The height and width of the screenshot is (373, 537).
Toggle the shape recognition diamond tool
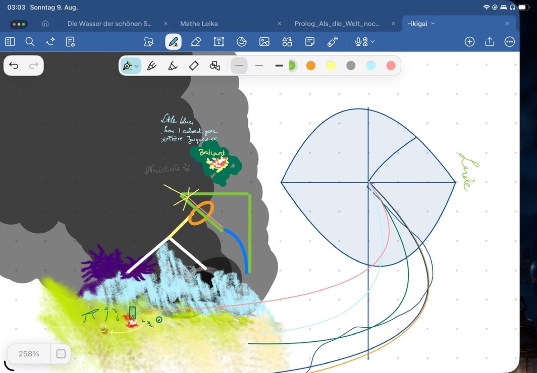pos(194,65)
